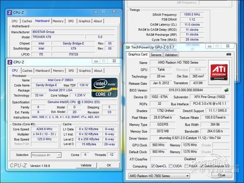The image size is (244, 183).
Task: Switch to the Sensors tab in GPU-Z
Action: [x=156, y=55]
